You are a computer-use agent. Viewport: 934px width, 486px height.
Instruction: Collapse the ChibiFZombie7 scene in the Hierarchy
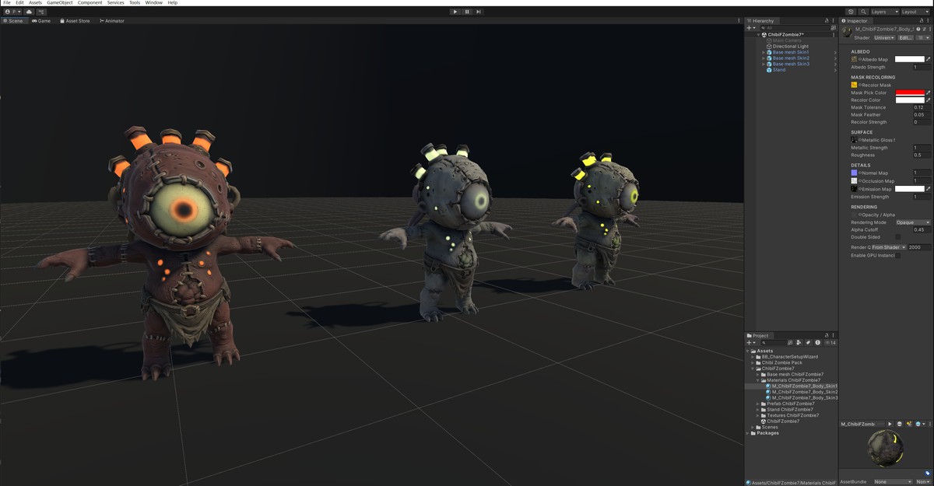tap(758, 35)
